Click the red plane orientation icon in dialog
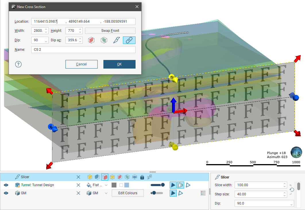 (91, 40)
